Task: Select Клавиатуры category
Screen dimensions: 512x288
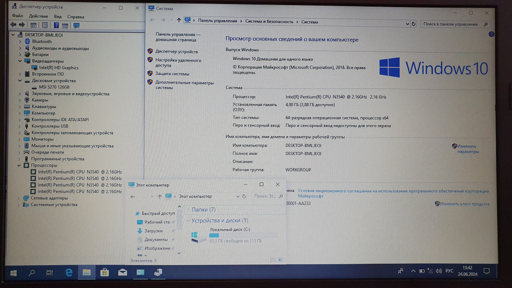Action: 44,106
